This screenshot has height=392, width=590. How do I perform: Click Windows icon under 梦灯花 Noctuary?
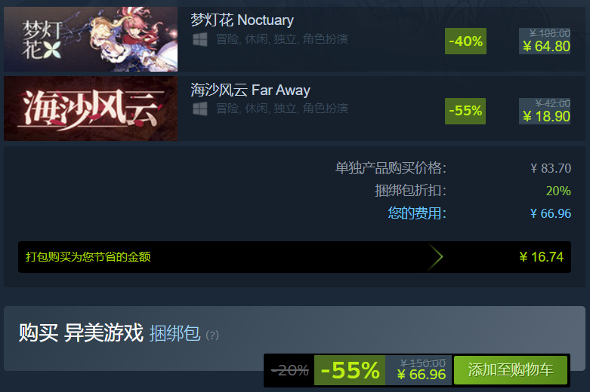[199, 39]
